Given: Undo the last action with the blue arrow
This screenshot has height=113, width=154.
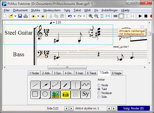Looking at the screenshot, I should click(70, 16).
